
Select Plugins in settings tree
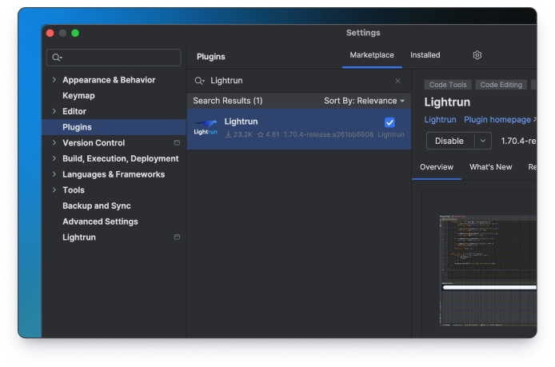[114, 127]
